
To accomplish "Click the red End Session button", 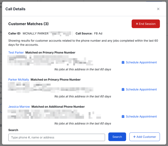I will (x=146, y=24).
